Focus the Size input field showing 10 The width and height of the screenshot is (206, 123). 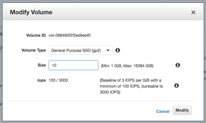pyautogui.click(x=73, y=65)
